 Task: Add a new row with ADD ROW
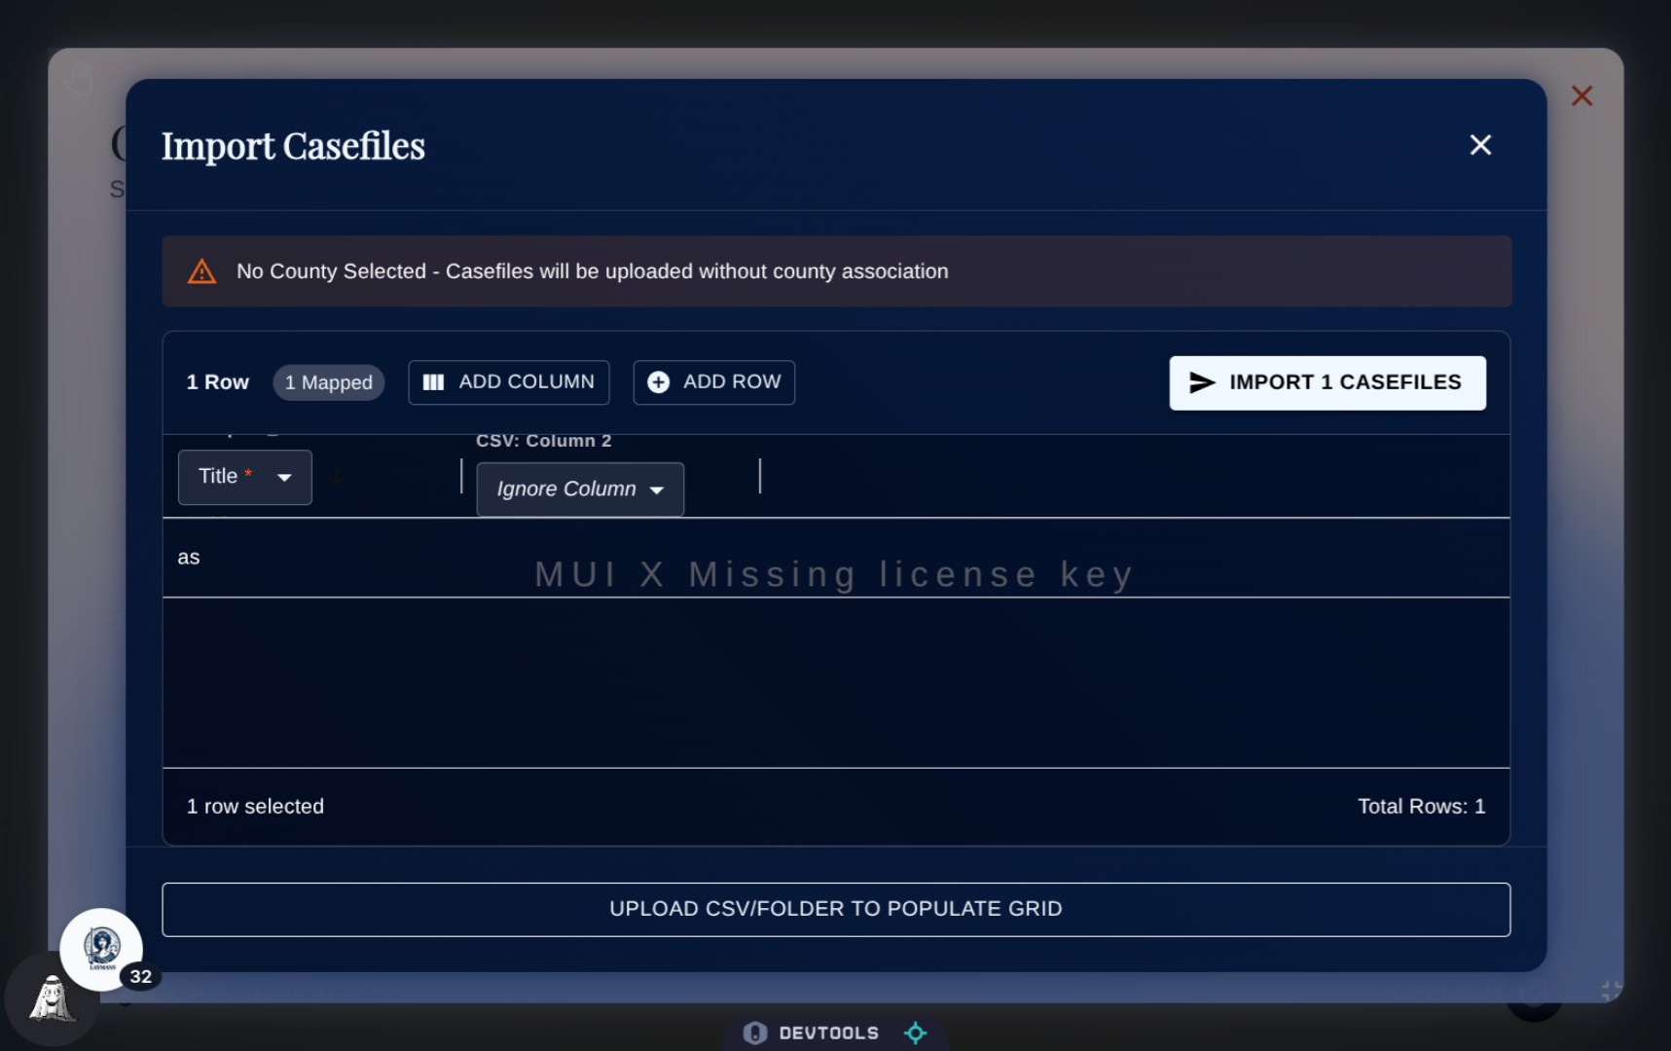click(713, 381)
